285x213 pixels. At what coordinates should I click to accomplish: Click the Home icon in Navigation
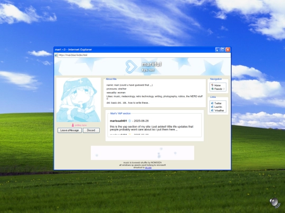coord(212,85)
